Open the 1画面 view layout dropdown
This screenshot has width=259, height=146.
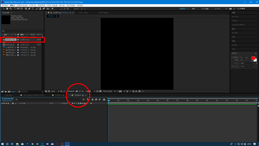coord(121,91)
